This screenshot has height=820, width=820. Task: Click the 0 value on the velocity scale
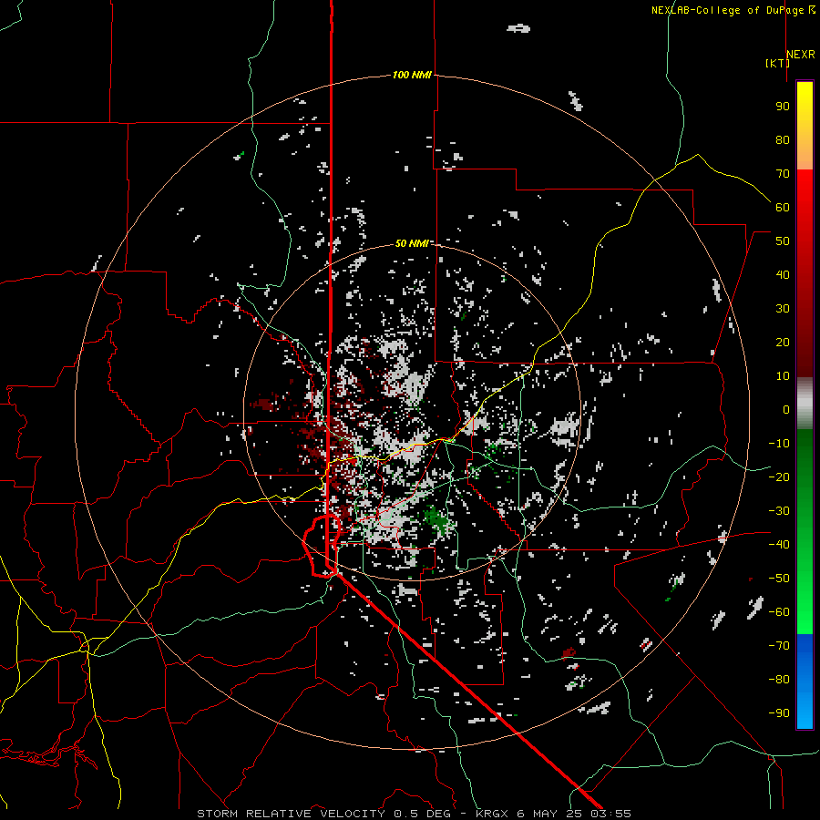point(786,409)
